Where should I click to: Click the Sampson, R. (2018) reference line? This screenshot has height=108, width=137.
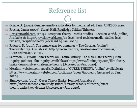coord(65,57)
